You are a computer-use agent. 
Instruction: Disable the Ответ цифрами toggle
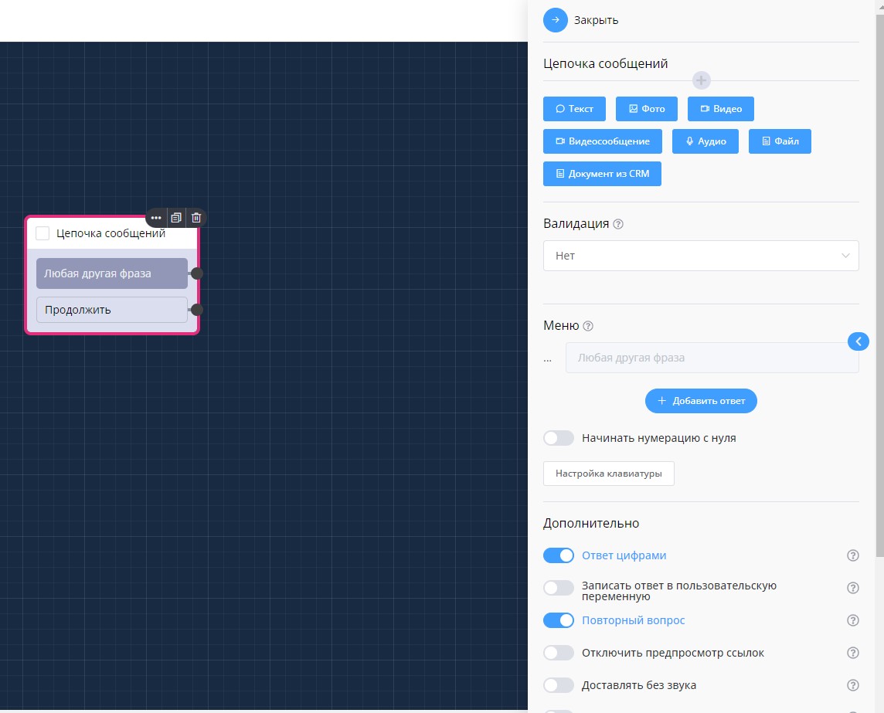coord(559,555)
